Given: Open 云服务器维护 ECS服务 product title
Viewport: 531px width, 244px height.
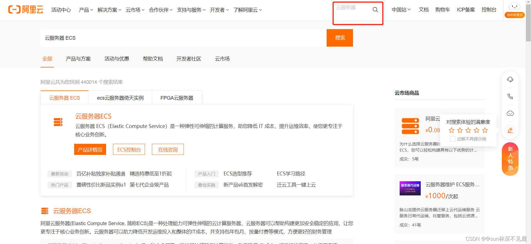Looking at the screenshot, I should tap(453, 185).
